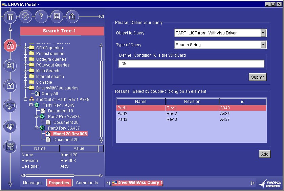
Task: Select the Part3 result row
Action: tap(191, 119)
